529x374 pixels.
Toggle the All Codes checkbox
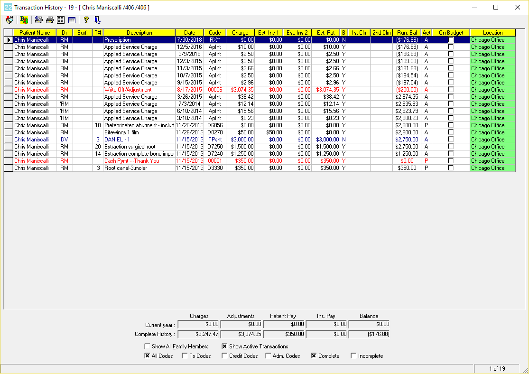[147, 356]
